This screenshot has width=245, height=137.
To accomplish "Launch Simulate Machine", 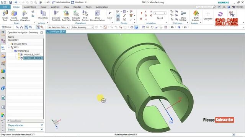I will click(76, 16).
